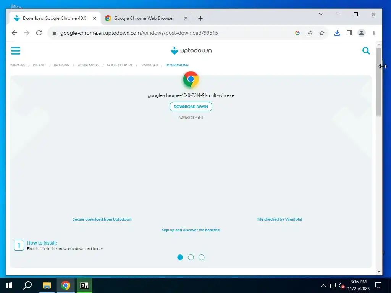The image size is (391, 293).
Task: Open 7-Zip from the taskbar
Action: point(84,285)
